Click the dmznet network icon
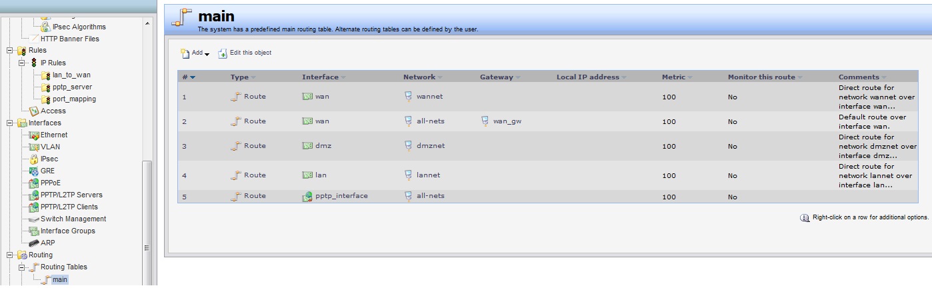 [409, 146]
